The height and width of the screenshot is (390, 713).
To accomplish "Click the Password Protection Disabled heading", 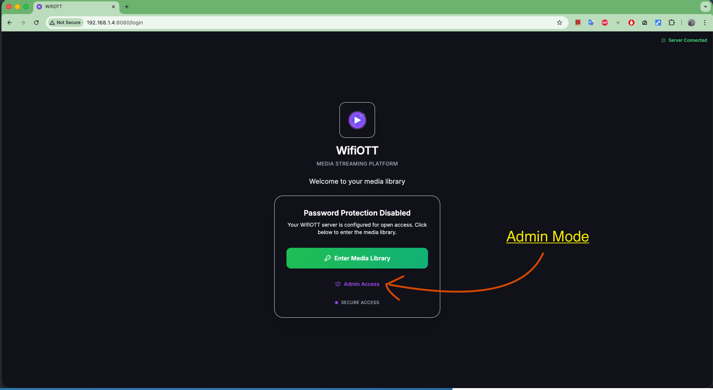I will tap(357, 213).
